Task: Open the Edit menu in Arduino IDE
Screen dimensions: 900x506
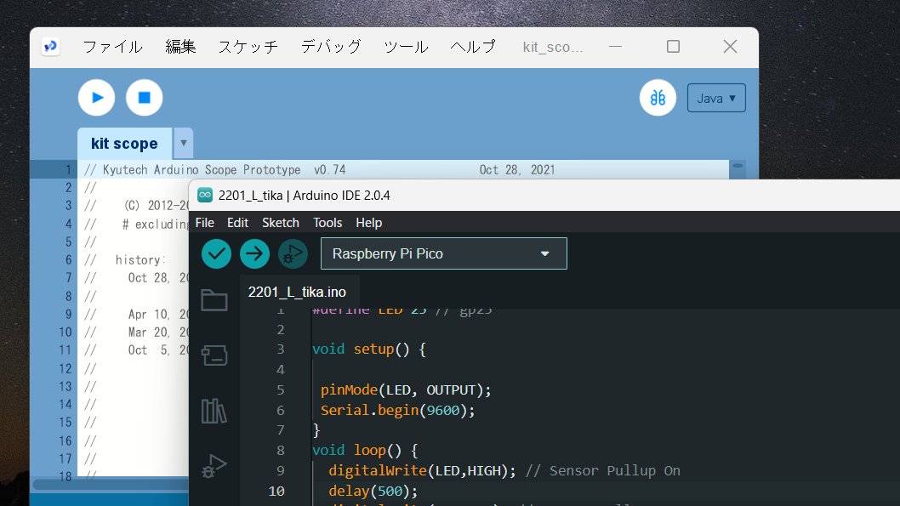Action: coord(237,223)
